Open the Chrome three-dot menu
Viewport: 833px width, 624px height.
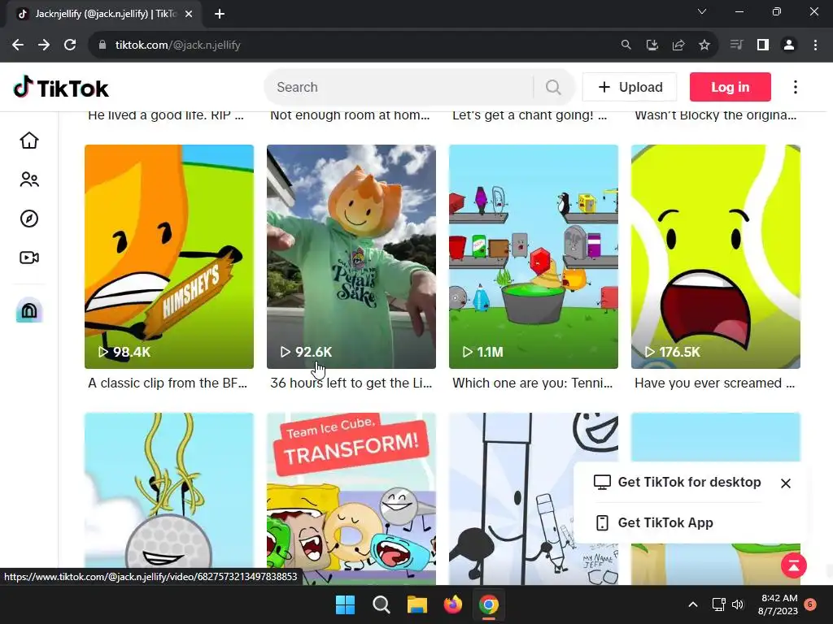tap(815, 45)
